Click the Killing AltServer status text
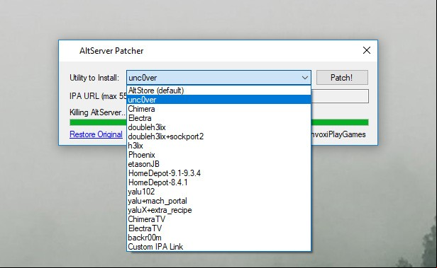This screenshot has height=268, width=437. (x=98, y=112)
